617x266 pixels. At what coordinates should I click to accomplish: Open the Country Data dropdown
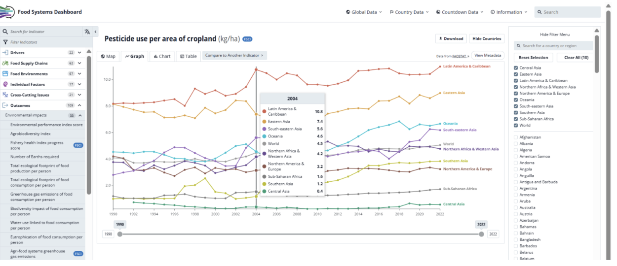(x=409, y=12)
